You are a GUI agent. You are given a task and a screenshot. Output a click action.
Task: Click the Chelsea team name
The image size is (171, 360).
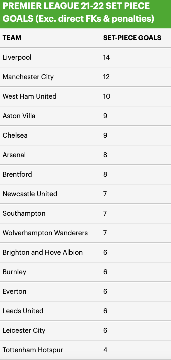(x=15, y=135)
